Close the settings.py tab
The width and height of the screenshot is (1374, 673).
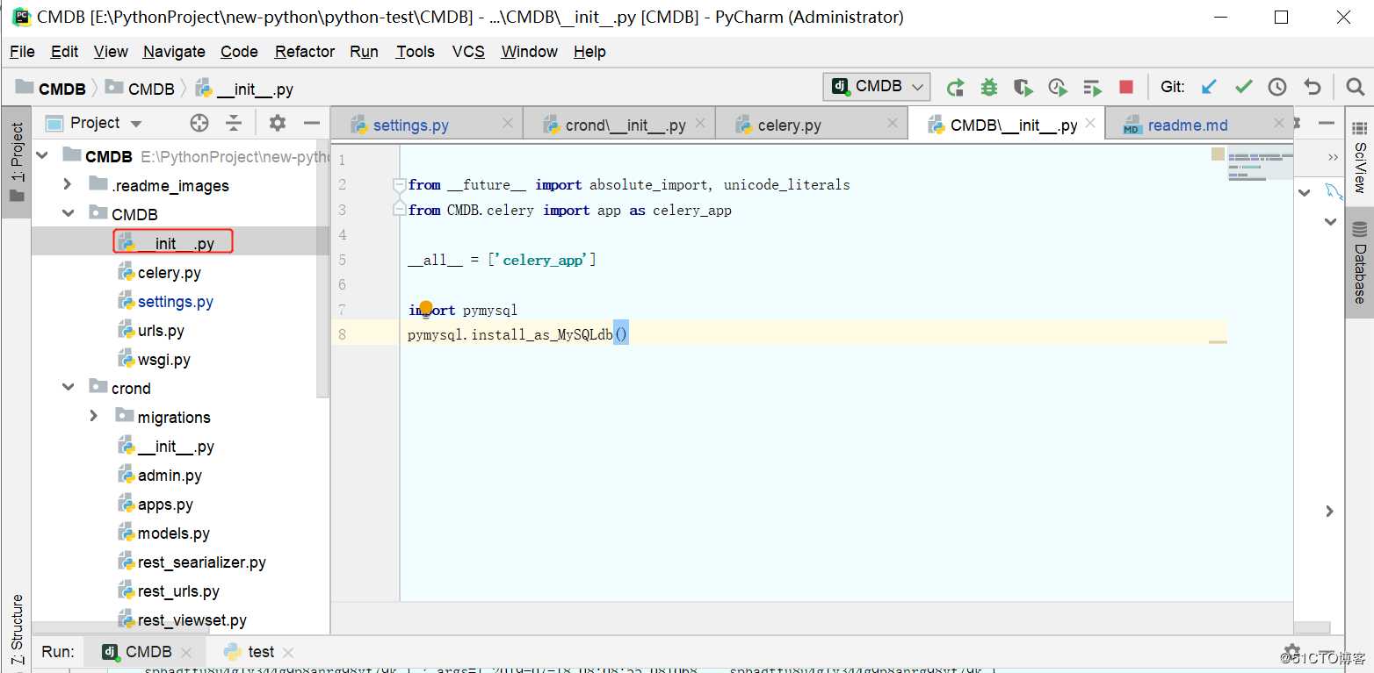coord(508,124)
